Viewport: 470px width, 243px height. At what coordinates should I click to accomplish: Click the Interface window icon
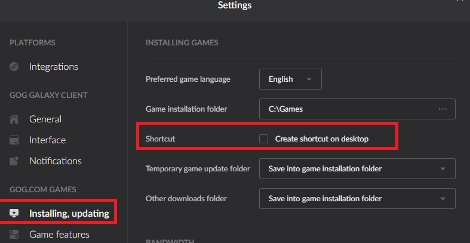click(x=14, y=140)
